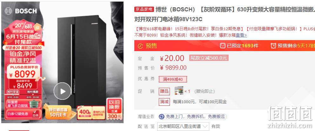This screenshot has height=131, width=315.
Task: Open the 查看> link in promo text
Action: point(241,35)
